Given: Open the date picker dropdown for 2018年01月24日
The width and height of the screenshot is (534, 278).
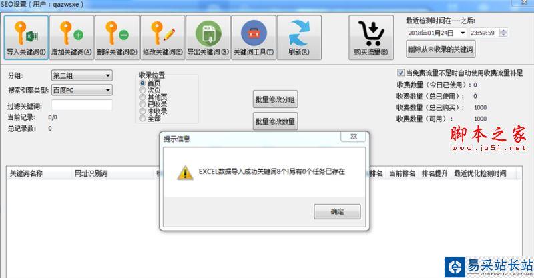Looking at the screenshot, I should tap(463, 33).
